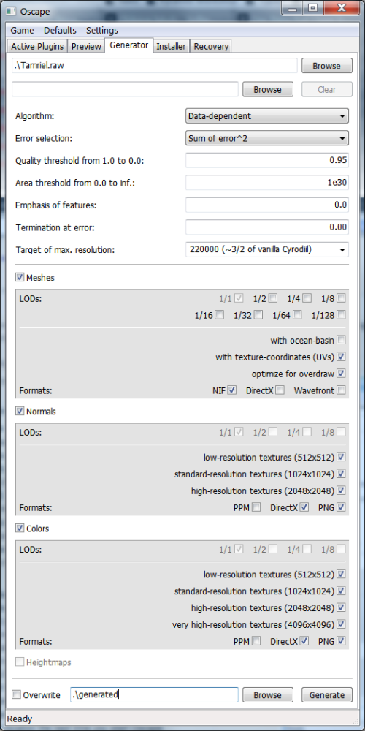This screenshot has height=731, width=365.
Task: Switch to the Installer tab
Action: pyautogui.click(x=172, y=46)
